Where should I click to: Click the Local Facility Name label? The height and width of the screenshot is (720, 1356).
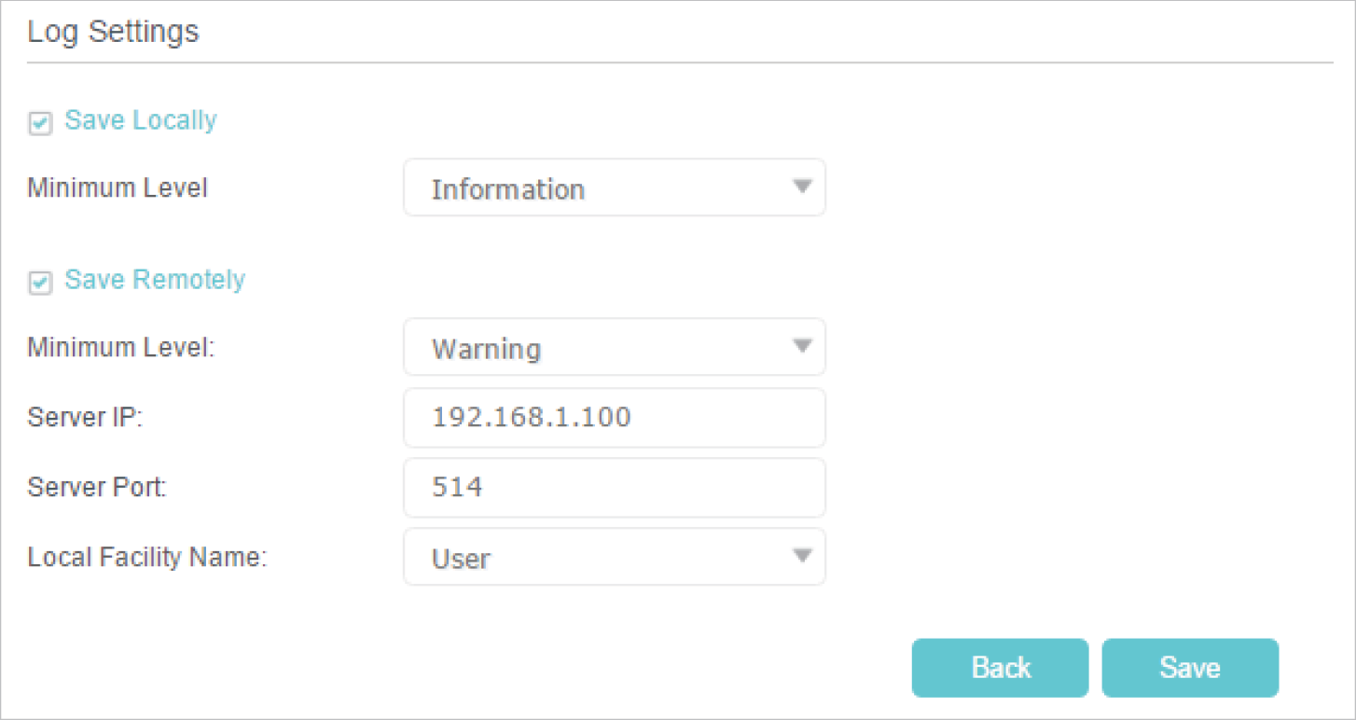tap(147, 558)
